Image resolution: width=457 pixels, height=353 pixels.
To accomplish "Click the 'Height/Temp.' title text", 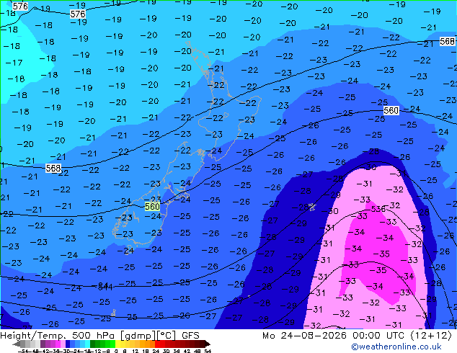I will coord(35,336).
